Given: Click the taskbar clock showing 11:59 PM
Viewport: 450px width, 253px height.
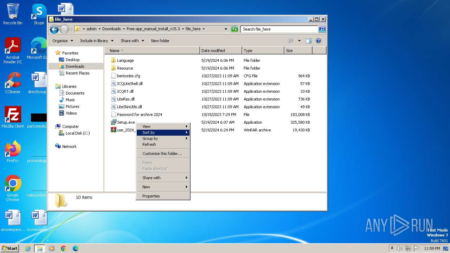Looking at the screenshot, I should [432, 248].
